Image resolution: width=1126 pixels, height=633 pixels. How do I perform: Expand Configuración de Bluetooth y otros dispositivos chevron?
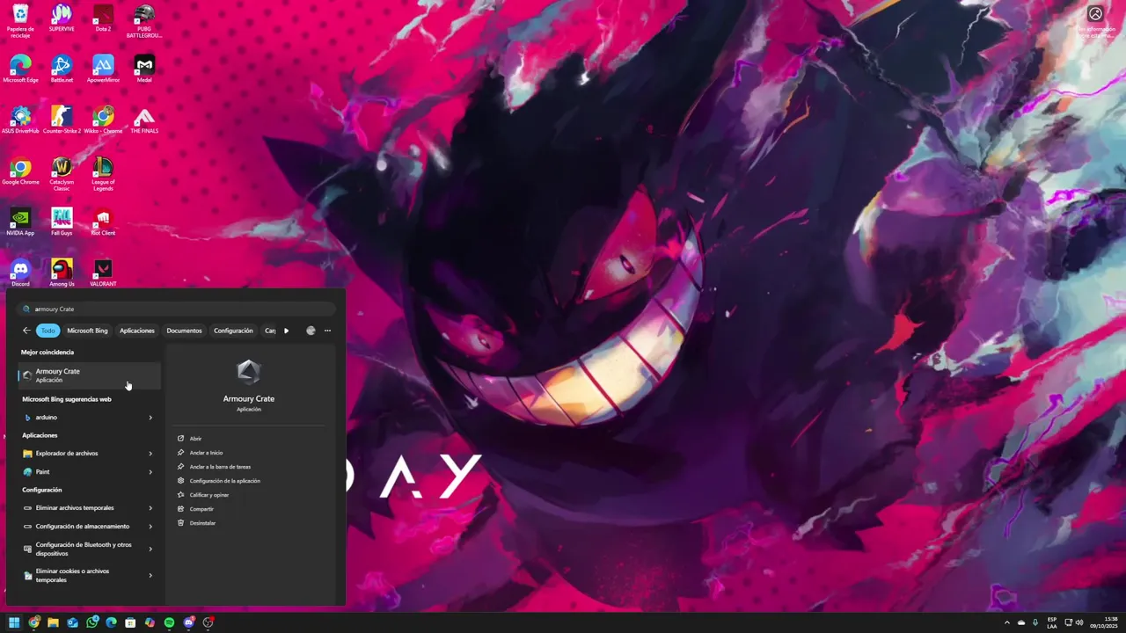click(150, 549)
